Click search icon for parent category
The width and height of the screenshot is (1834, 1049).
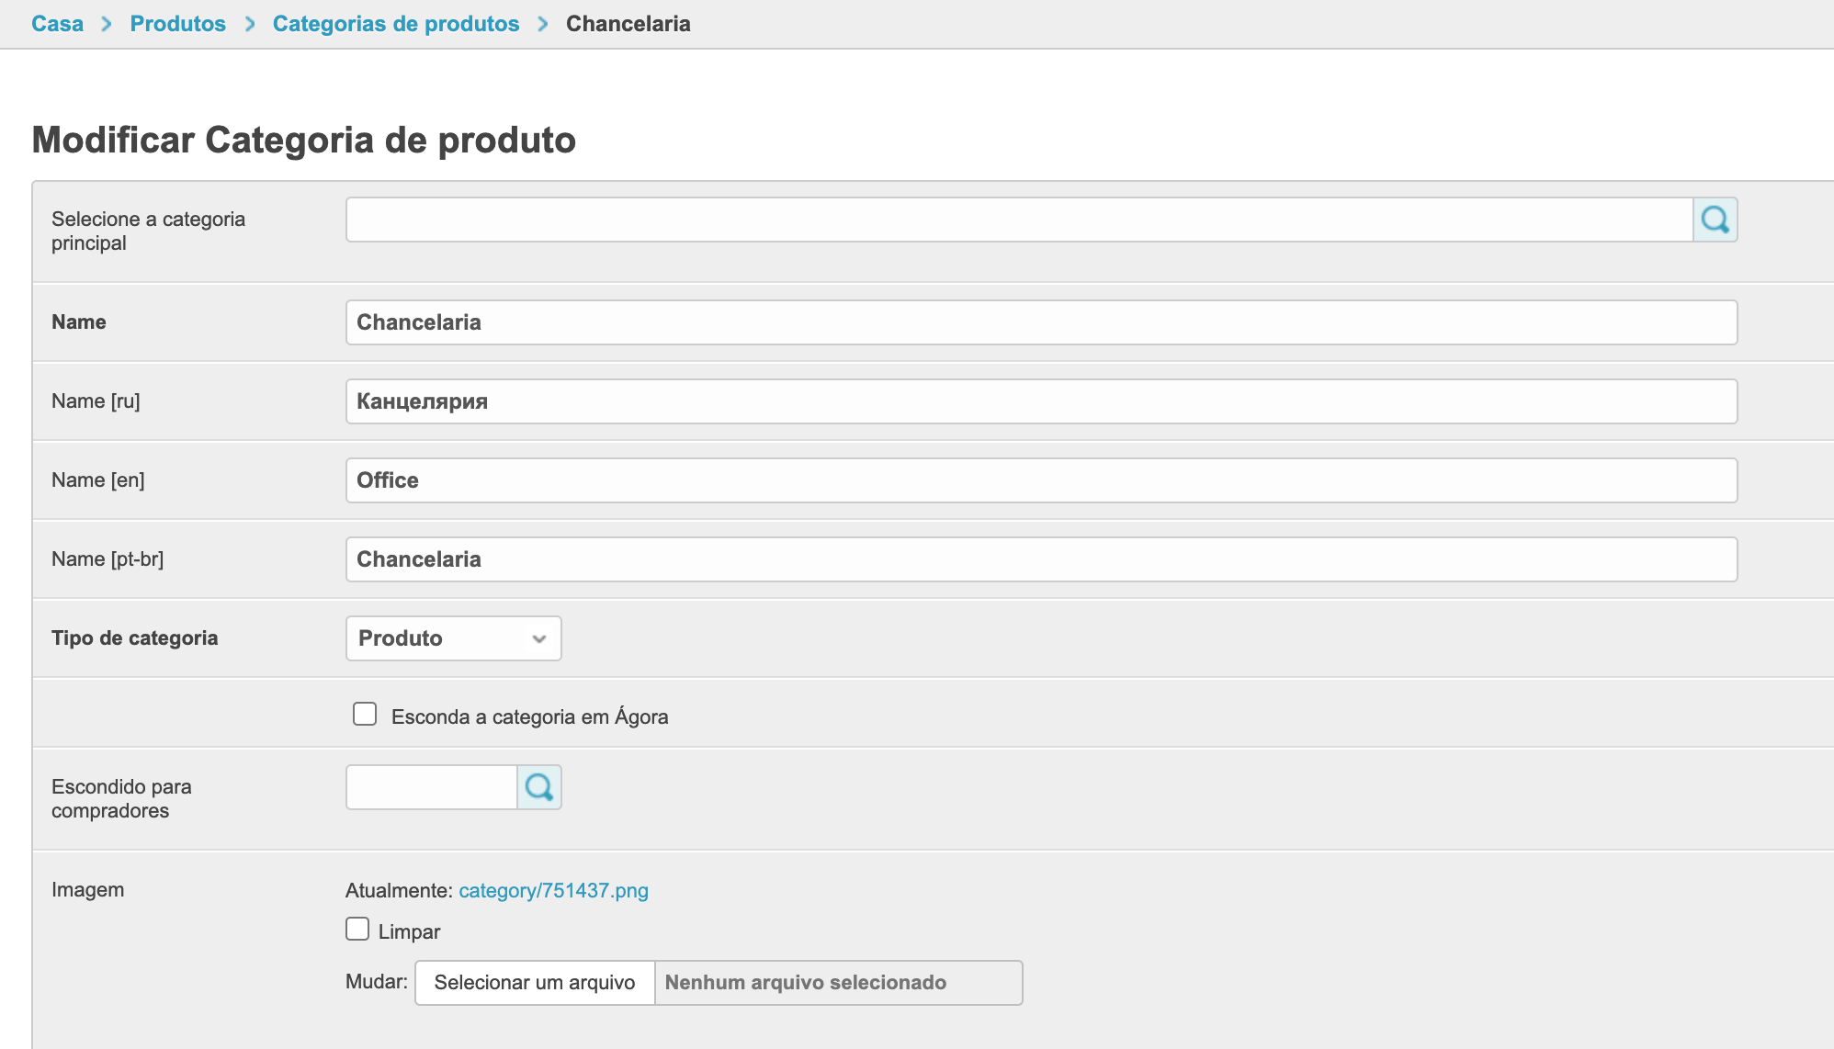click(1715, 220)
